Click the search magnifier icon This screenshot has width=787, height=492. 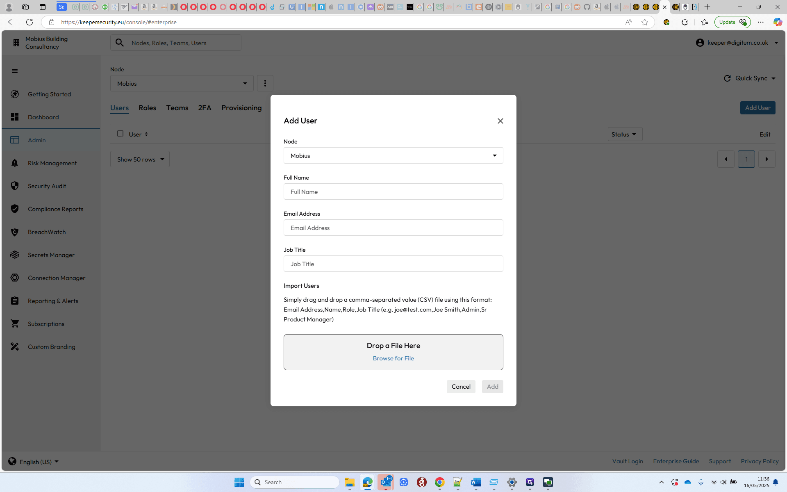tap(120, 43)
